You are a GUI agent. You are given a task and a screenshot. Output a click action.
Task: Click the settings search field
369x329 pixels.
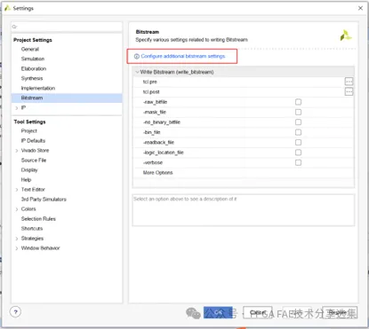coord(67,27)
